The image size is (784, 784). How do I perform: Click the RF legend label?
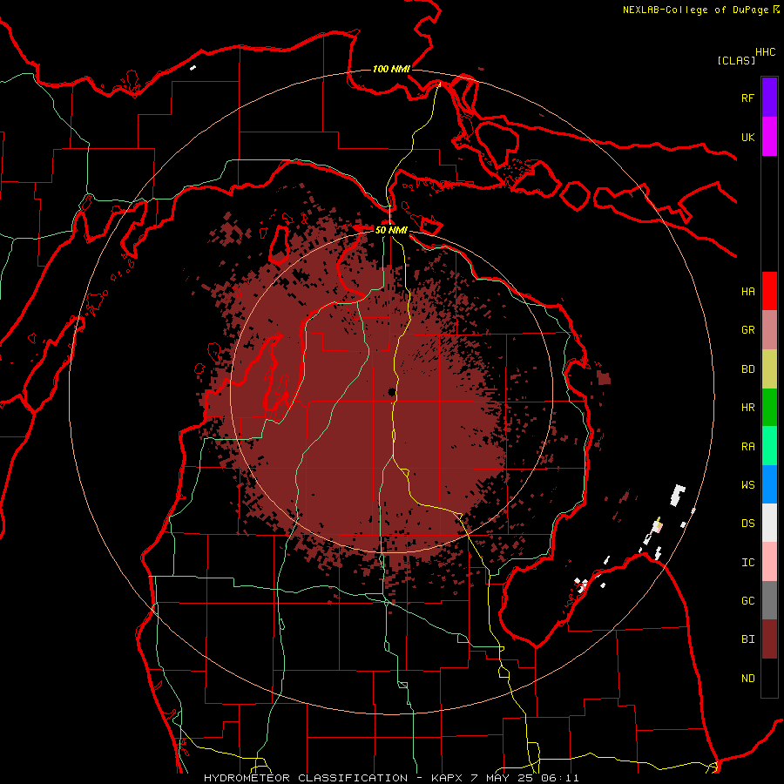(x=747, y=98)
